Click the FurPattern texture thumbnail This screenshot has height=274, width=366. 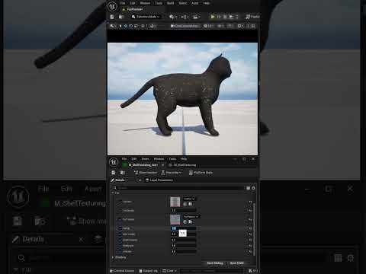(175, 219)
